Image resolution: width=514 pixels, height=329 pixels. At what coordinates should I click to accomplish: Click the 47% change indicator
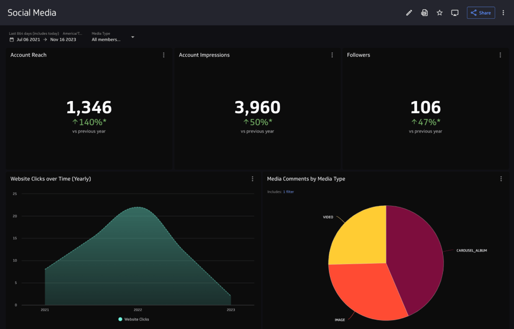(426, 122)
